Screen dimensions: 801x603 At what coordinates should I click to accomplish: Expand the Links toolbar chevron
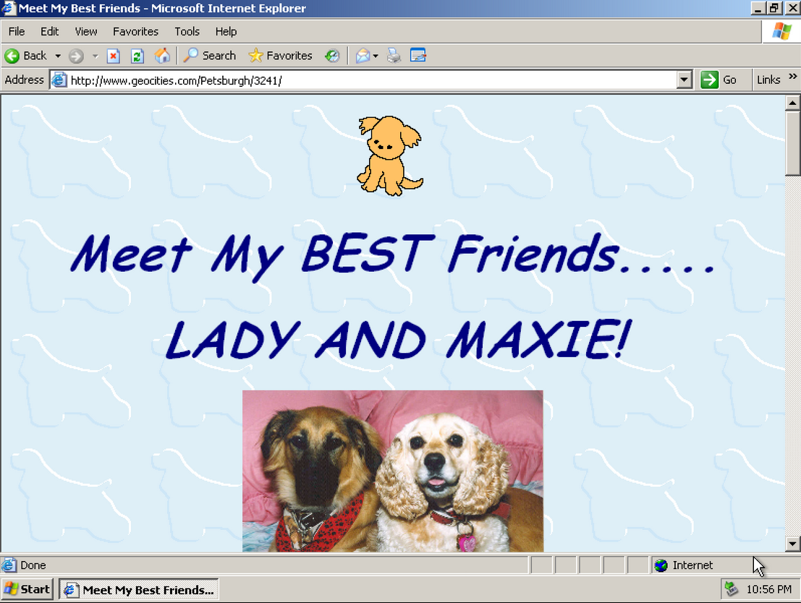tap(792, 77)
